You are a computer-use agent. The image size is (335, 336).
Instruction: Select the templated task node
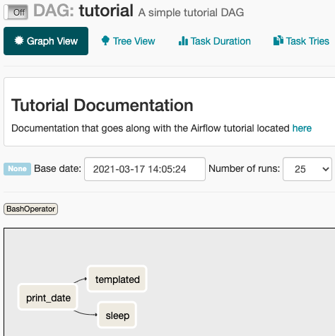[117, 279]
